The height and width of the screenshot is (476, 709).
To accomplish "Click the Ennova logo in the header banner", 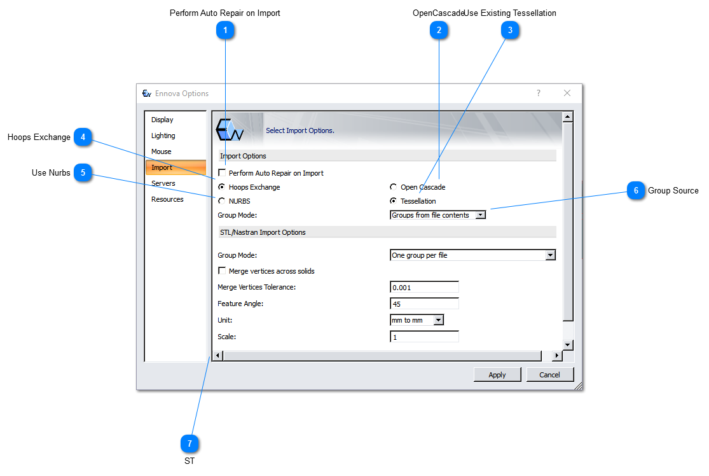I will coord(230,129).
